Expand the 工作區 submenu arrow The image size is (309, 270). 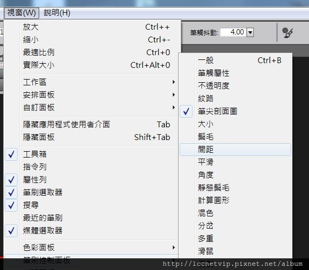point(173,82)
